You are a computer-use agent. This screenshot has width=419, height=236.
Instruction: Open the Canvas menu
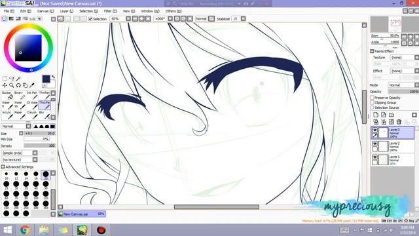[45, 11]
